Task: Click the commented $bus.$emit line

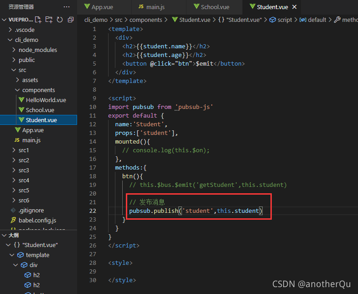Action: pos(208,185)
